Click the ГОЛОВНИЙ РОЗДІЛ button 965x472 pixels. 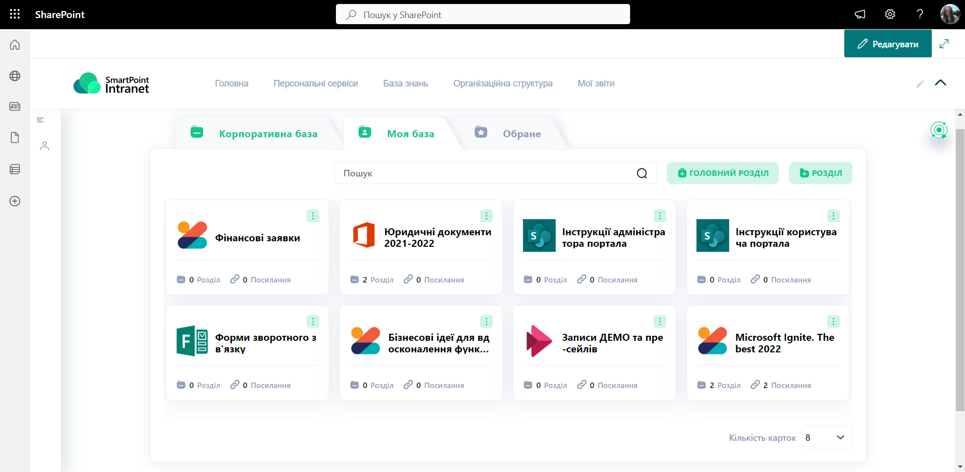(722, 173)
